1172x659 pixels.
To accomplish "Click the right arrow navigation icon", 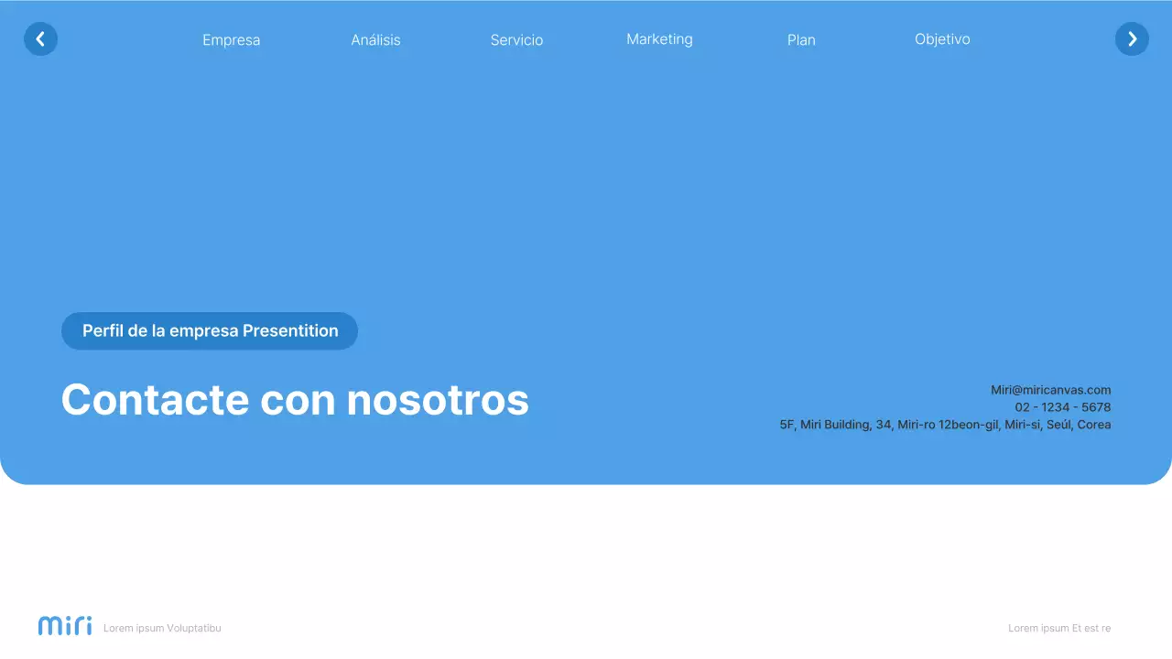I will click(x=1132, y=38).
